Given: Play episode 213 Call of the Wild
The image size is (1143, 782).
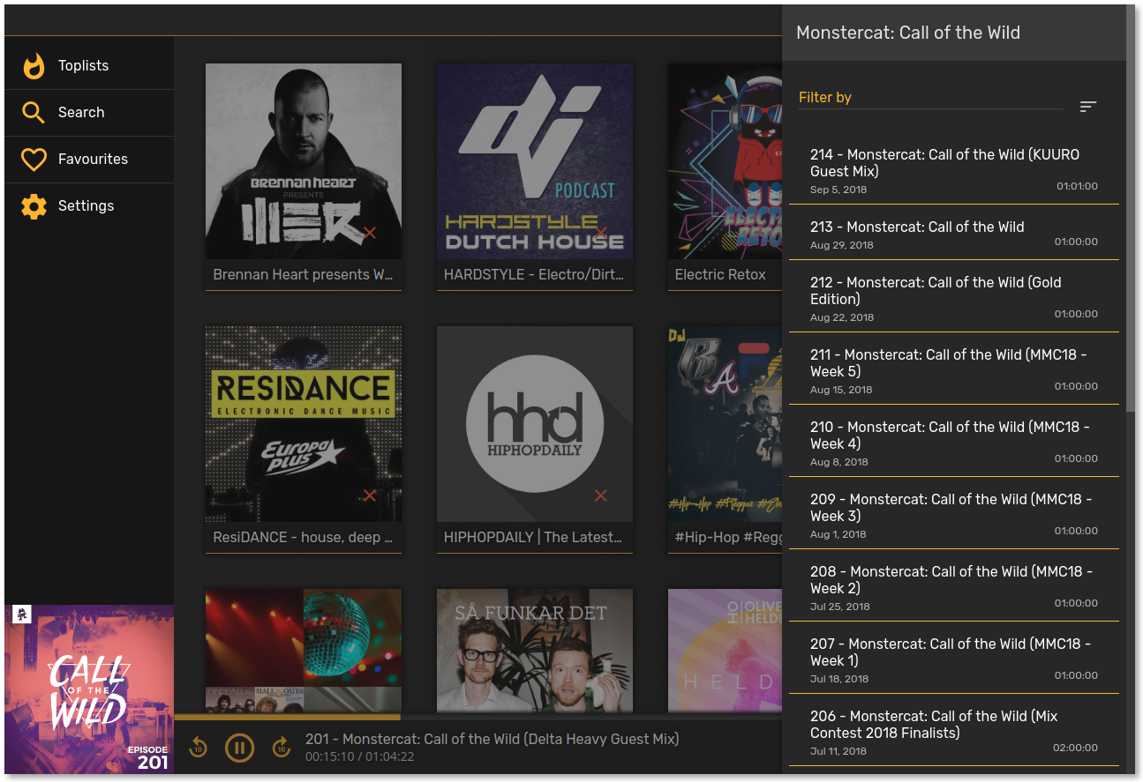Looking at the screenshot, I should (953, 233).
